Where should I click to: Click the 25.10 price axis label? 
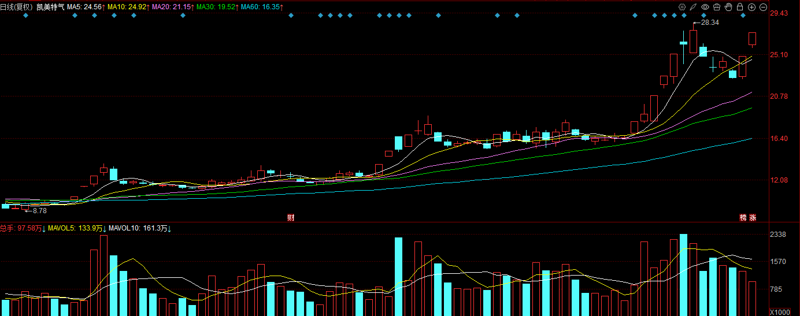pos(780,54)
